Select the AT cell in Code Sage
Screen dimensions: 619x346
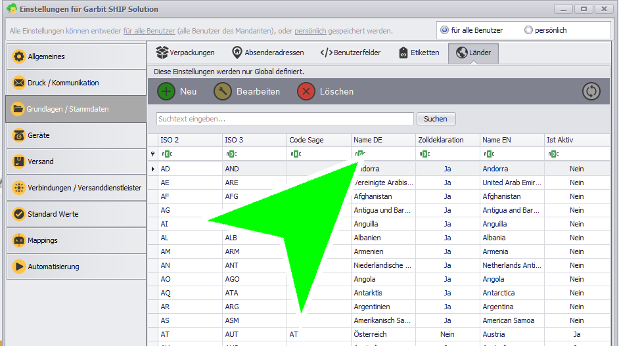point(319,334)
